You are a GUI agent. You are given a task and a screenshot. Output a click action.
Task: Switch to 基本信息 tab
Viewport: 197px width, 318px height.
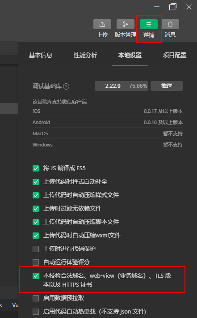pos(41,55)
